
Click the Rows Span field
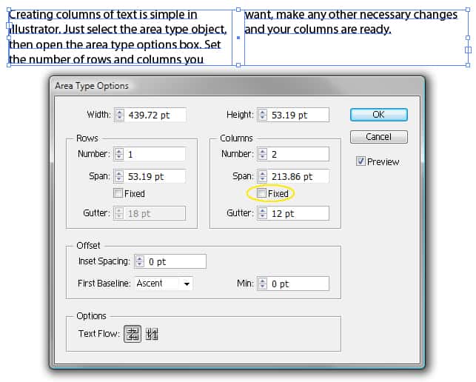click(155, 176)
